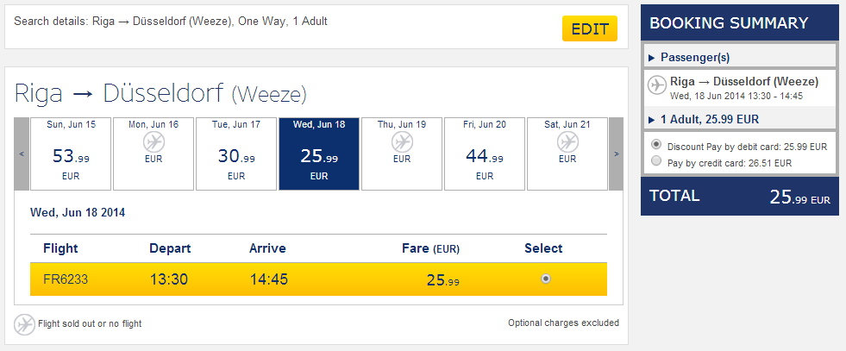Click the plane icon on Sat, Jun 21
This screenshot has width=846, height=351.
(x=567, y=142)
